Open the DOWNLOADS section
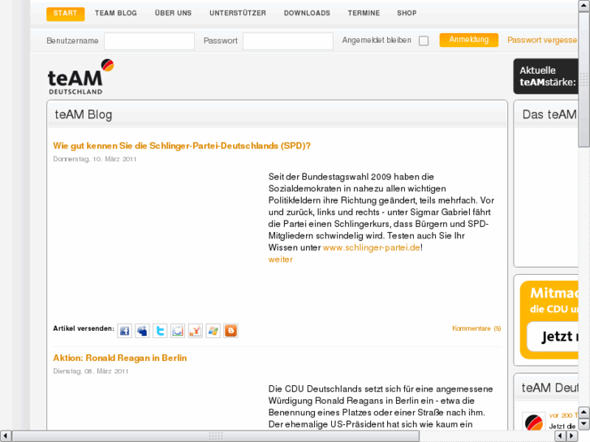The height and width of the screenshot is (442, 590). (x=307, y=13)
